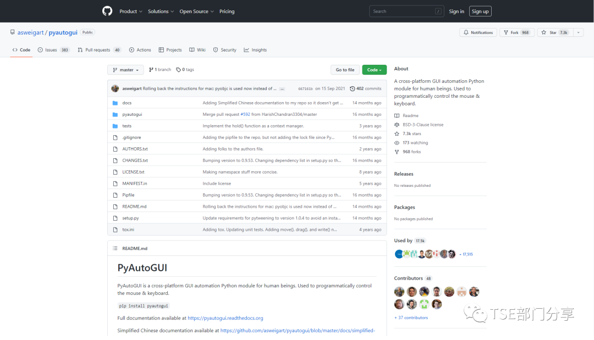This screenshot has width=594, height=340.
Task: Click the Releases heading
Action: tap(404, 174)
